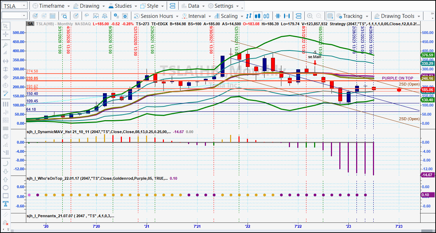Click the stacked panels icon beside zoom buttons

pyautogui.click(x=298, y=16)
